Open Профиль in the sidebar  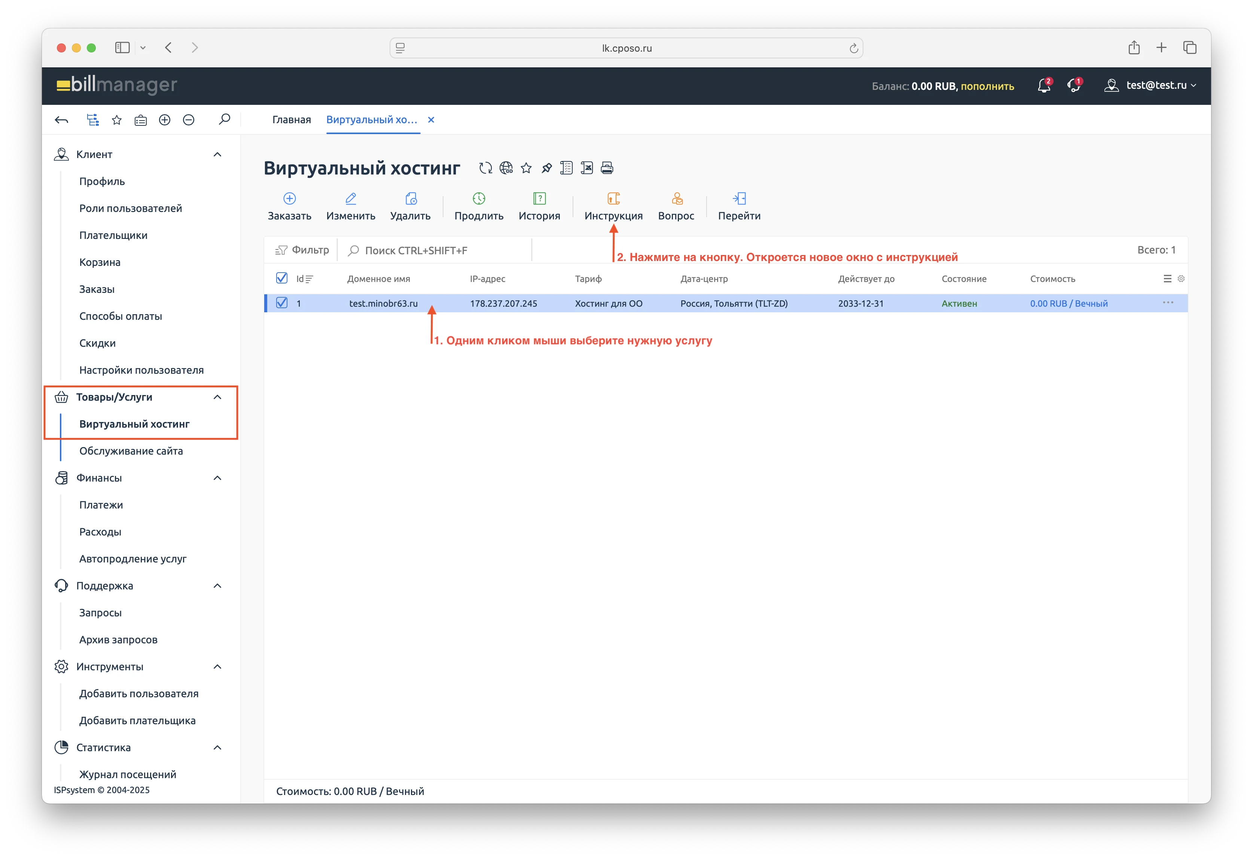tap(102, 181)
